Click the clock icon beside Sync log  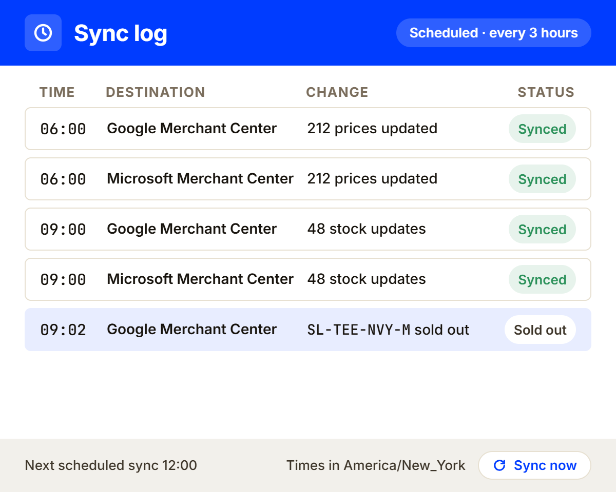coord(43,33)
